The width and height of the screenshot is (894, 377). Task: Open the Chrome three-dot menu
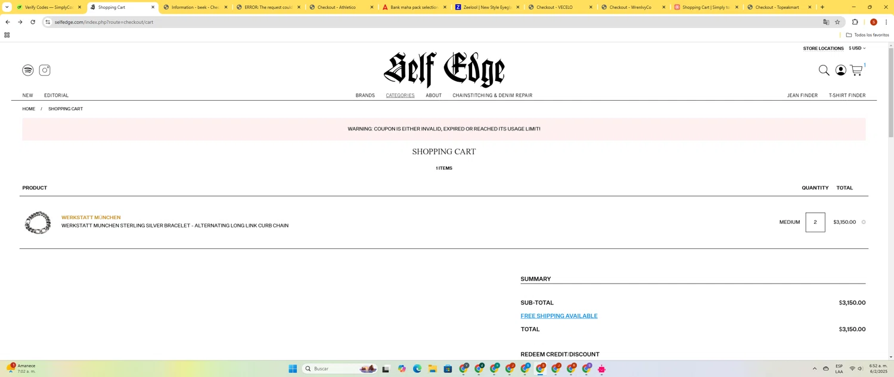tap(886, 22)
